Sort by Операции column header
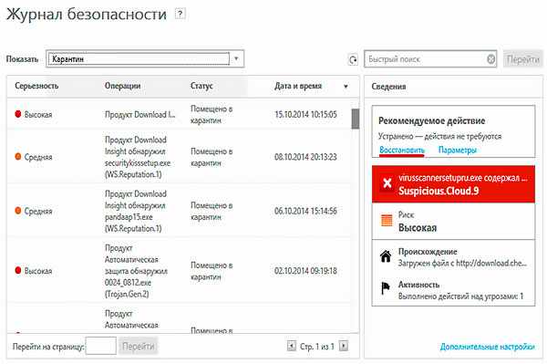The width and height of the screenshot is (547, 364). (122, 86)
